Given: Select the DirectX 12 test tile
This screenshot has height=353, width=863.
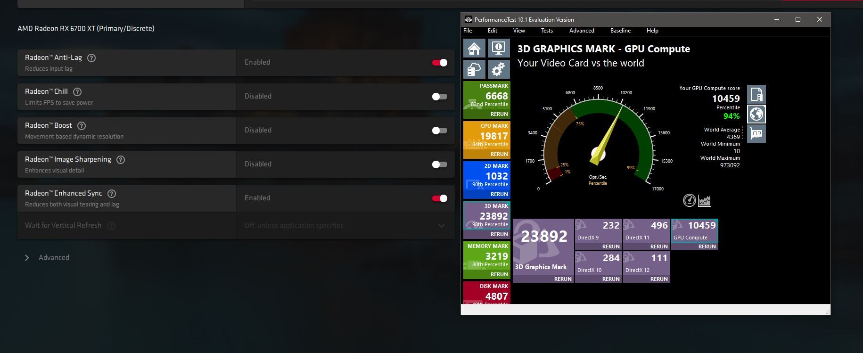Looking at the screenshot, I should (x=647, y=267).
